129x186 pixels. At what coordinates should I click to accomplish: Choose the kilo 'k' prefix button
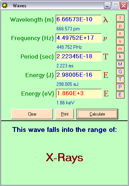120,57
